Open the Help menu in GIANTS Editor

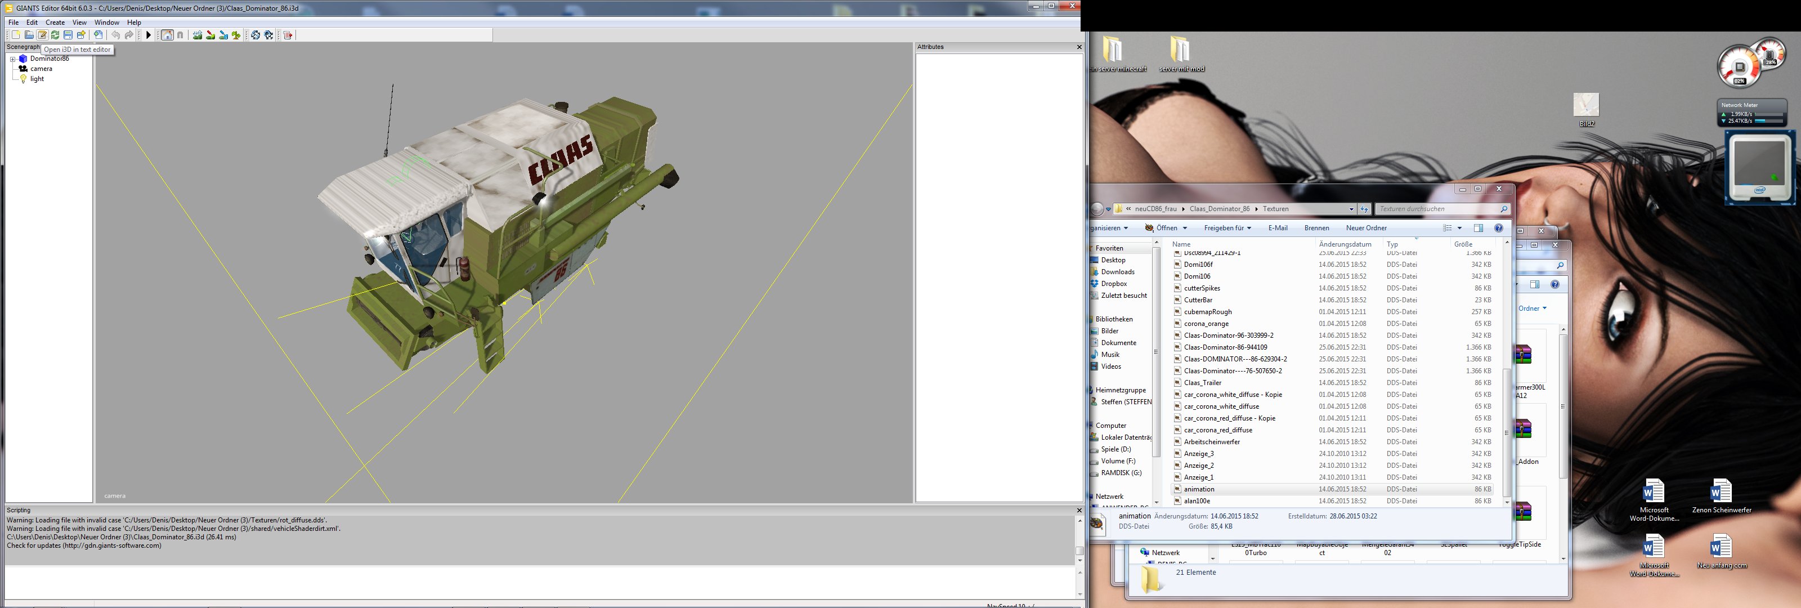(x=135, y=23)
